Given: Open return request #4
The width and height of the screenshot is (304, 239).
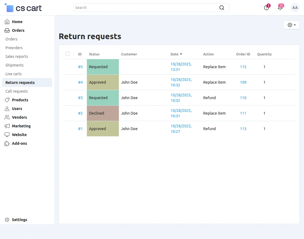Looking at the screenshot, I should click(x=80, y=82).
